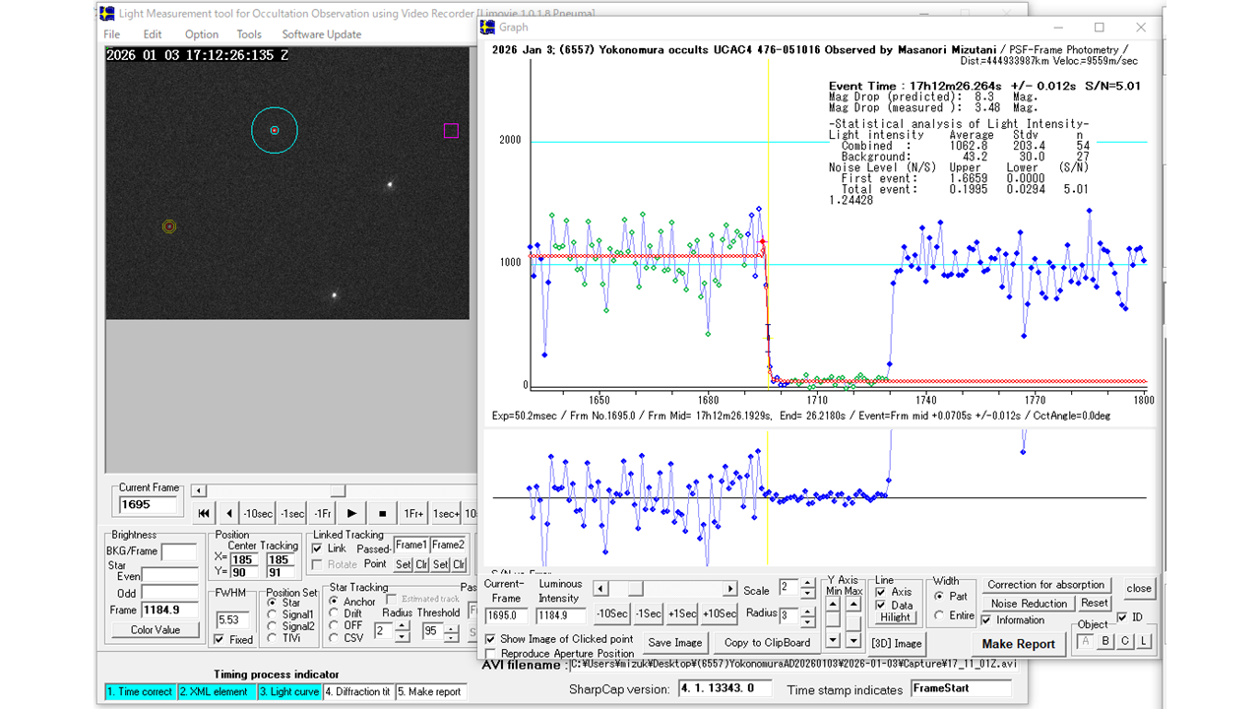Screen dimensions: 1260x709
Task: Step forward one frame with 1Fr+ button
Action: [412, 513]
